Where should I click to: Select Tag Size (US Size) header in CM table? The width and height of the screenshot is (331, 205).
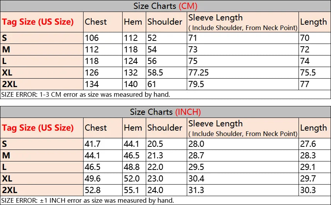point(38,22)
